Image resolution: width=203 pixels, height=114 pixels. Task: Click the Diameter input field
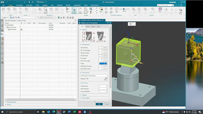[x=103, y=48]
